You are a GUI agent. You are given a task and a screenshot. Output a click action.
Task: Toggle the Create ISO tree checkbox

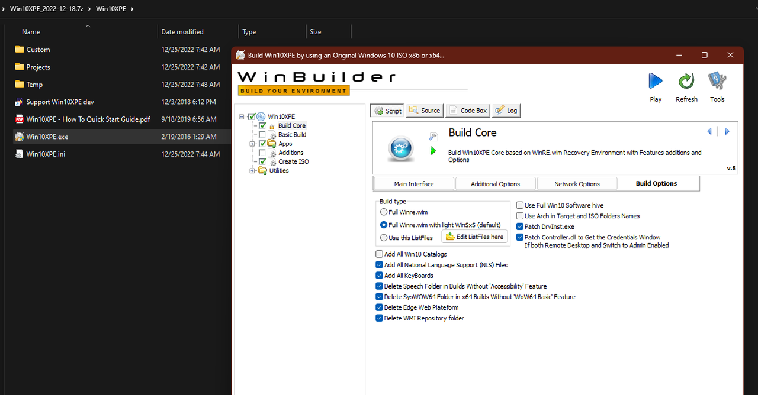click(x=262, y=161)
